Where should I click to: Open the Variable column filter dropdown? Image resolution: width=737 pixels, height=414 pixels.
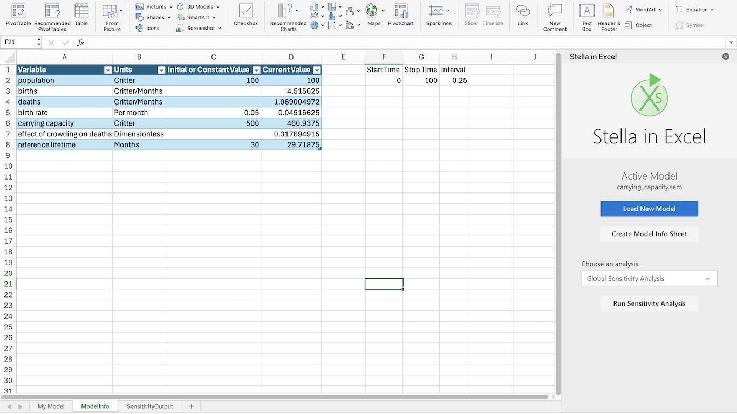[x=108, y=70]
